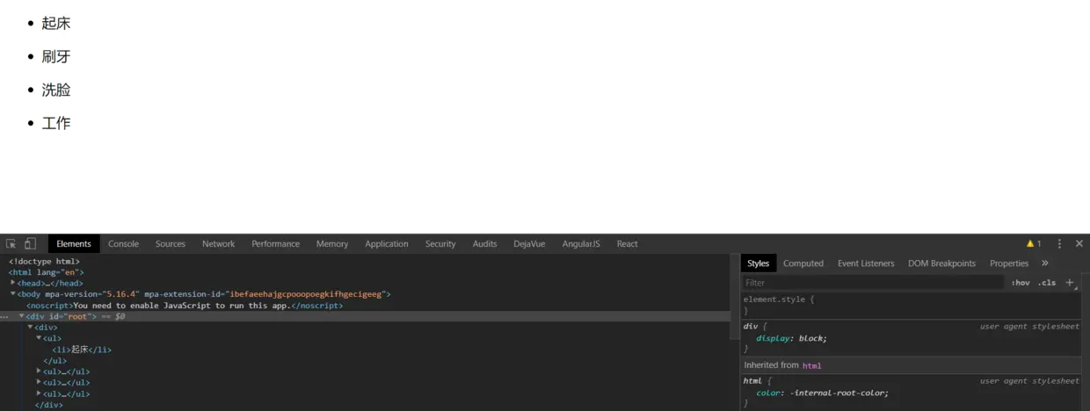Toggle :hov element state panel
This screenshot has height=411, width=1090.
[x=1021, y=283]
